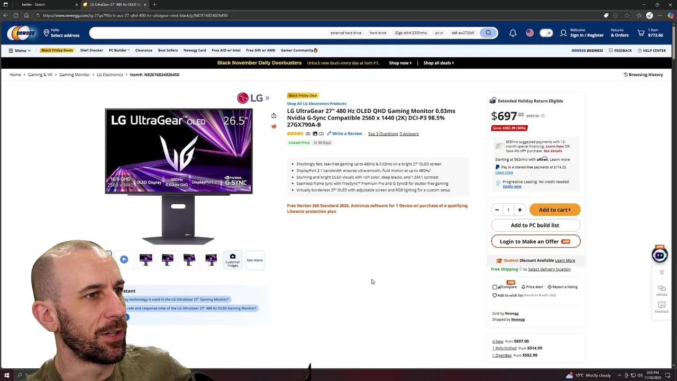Click the shopping cart icon

641,33
